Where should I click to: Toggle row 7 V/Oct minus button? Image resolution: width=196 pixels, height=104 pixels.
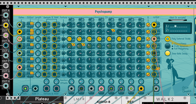point(158,69)
